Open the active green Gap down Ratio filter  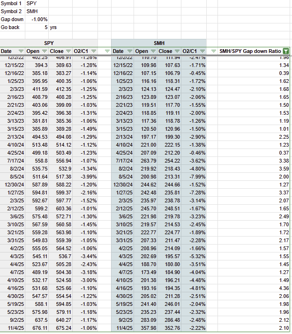[x=286, y=51]
